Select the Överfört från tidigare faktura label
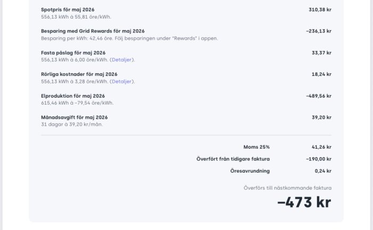 point(233,159)
